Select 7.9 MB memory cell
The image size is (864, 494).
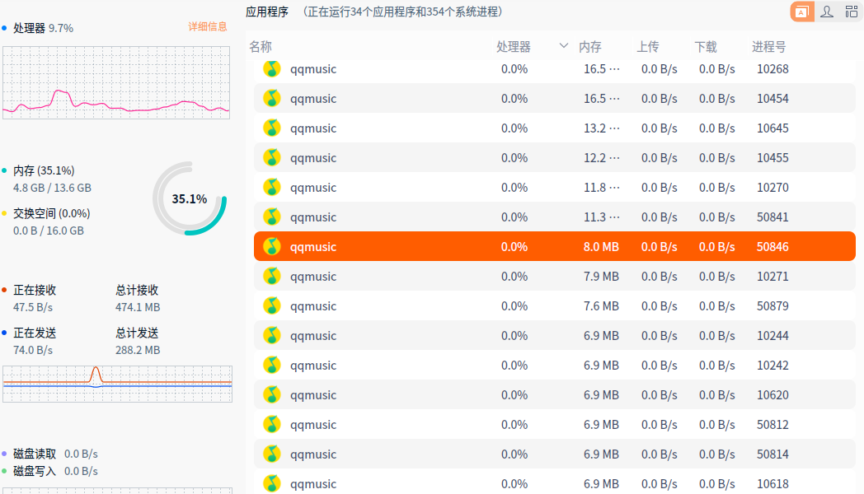point(601,276)
